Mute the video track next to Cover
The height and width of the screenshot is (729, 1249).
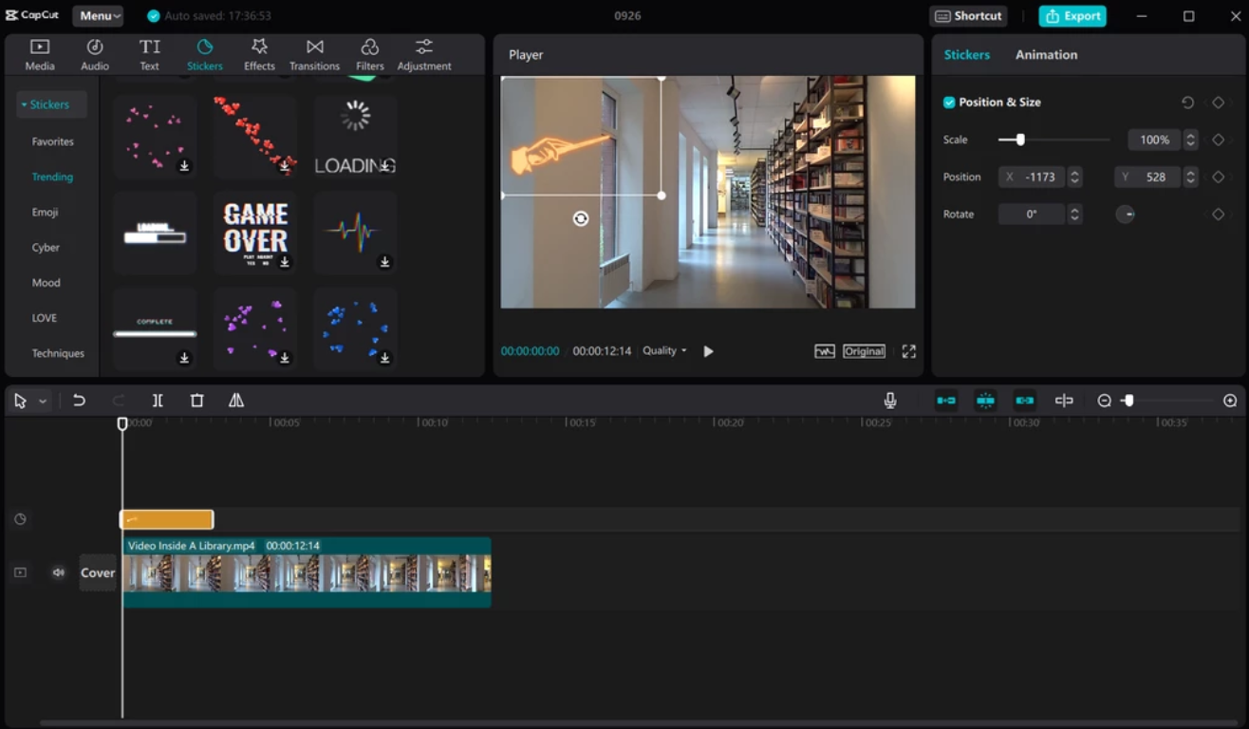(x=58, y=572)
